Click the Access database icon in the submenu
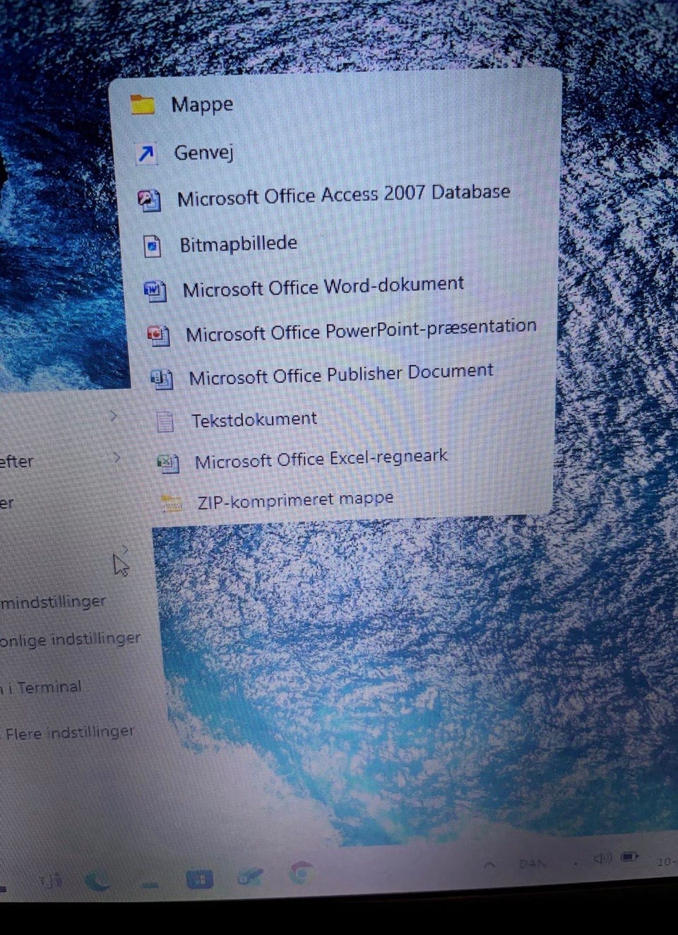Screen dimensions: 678x935 pyautogui.click(x=149, y=201)
